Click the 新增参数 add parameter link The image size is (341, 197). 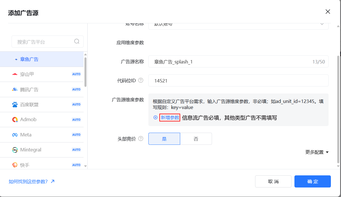coord(169,118)
